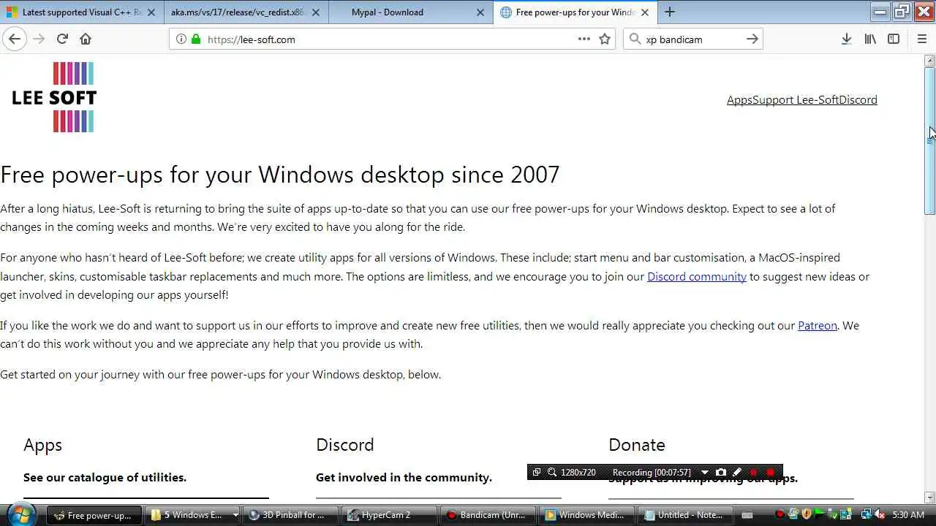Open the Discord navigation link
Screen dimensions: 936x526
coord(858,99)
